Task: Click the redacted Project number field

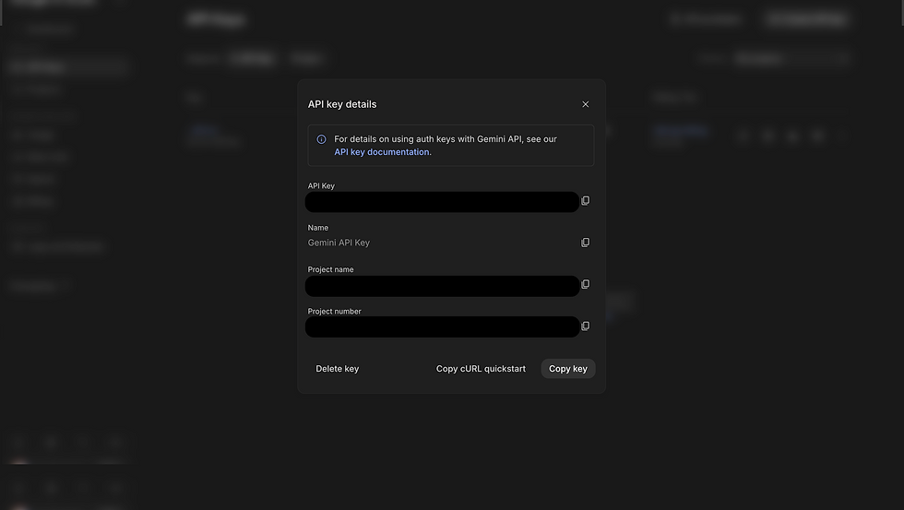Action: tap(442, 326)
